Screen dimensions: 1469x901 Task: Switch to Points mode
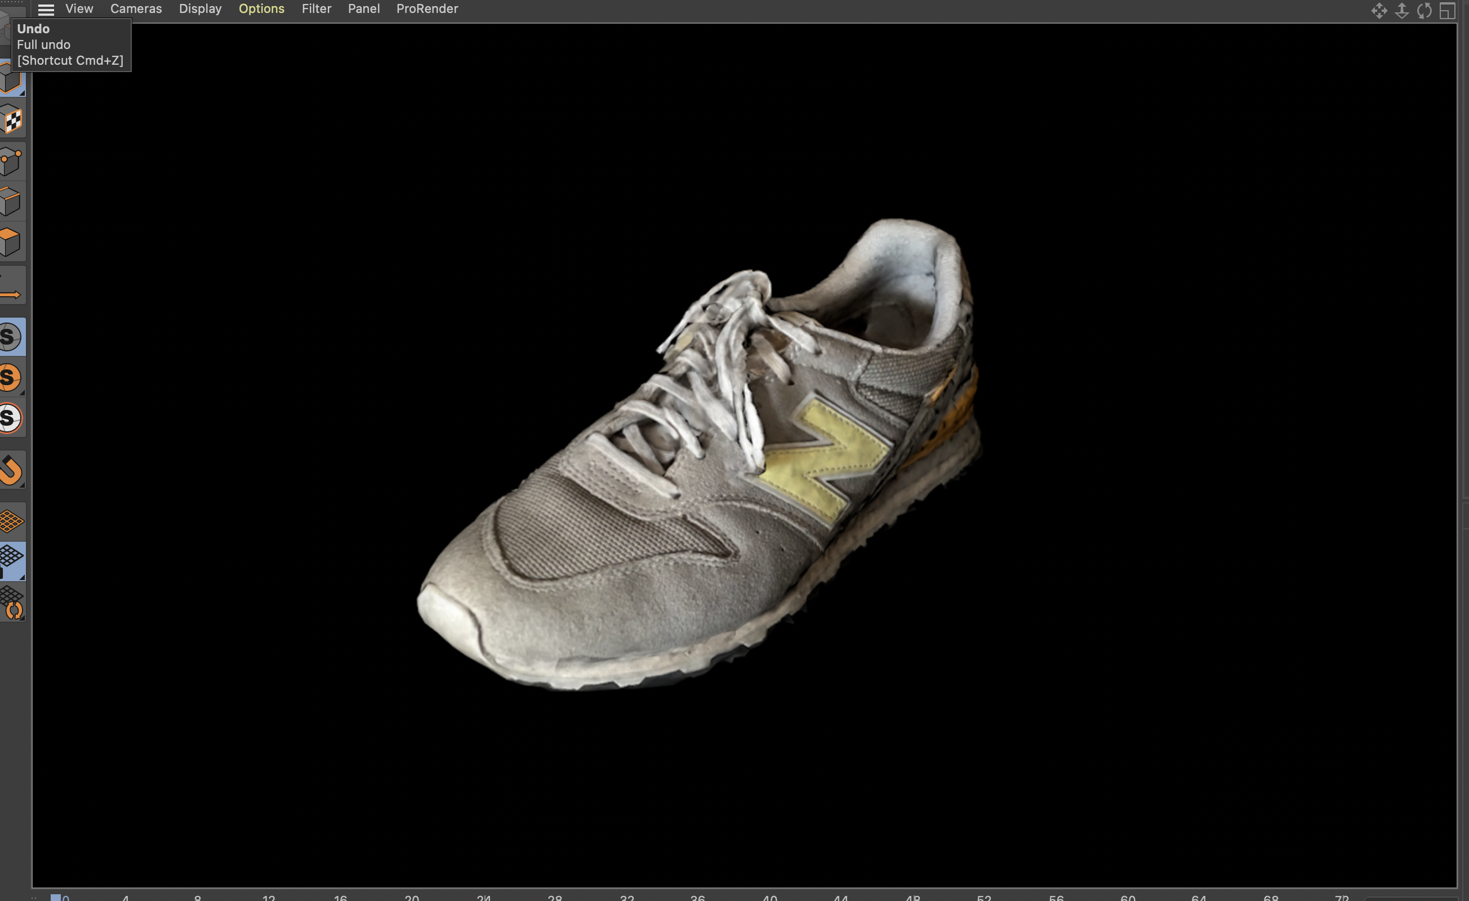(12, 161)
